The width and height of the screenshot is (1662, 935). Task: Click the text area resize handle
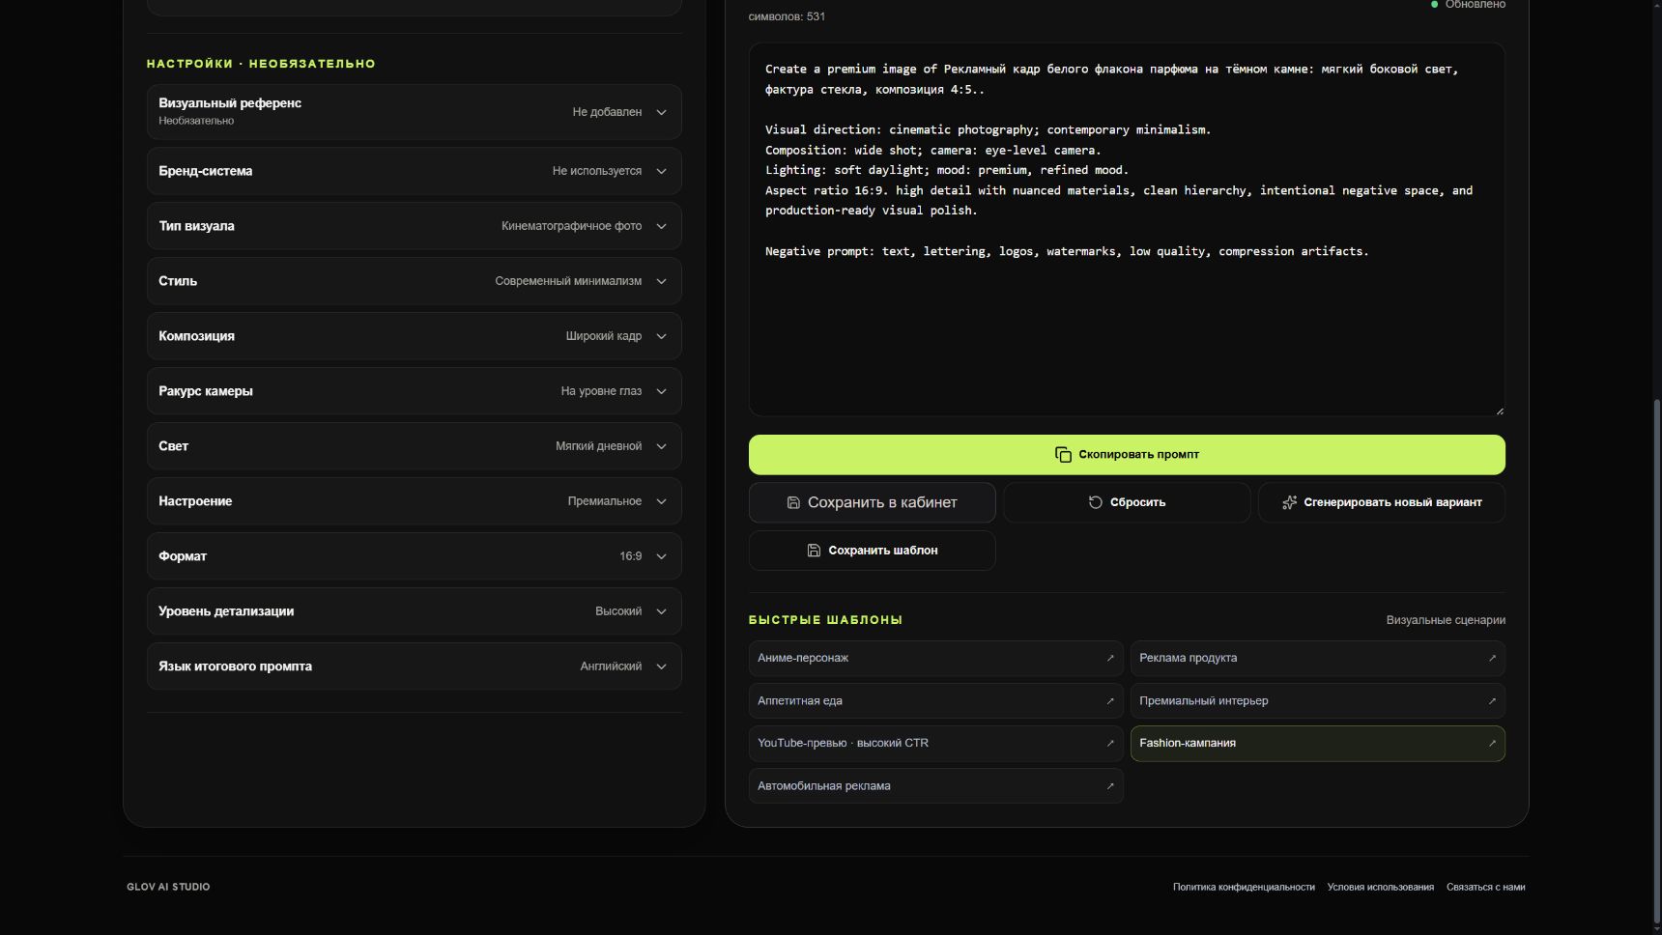coord(1500,411)
